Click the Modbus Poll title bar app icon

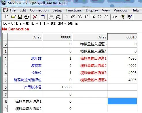coord(4,3)
